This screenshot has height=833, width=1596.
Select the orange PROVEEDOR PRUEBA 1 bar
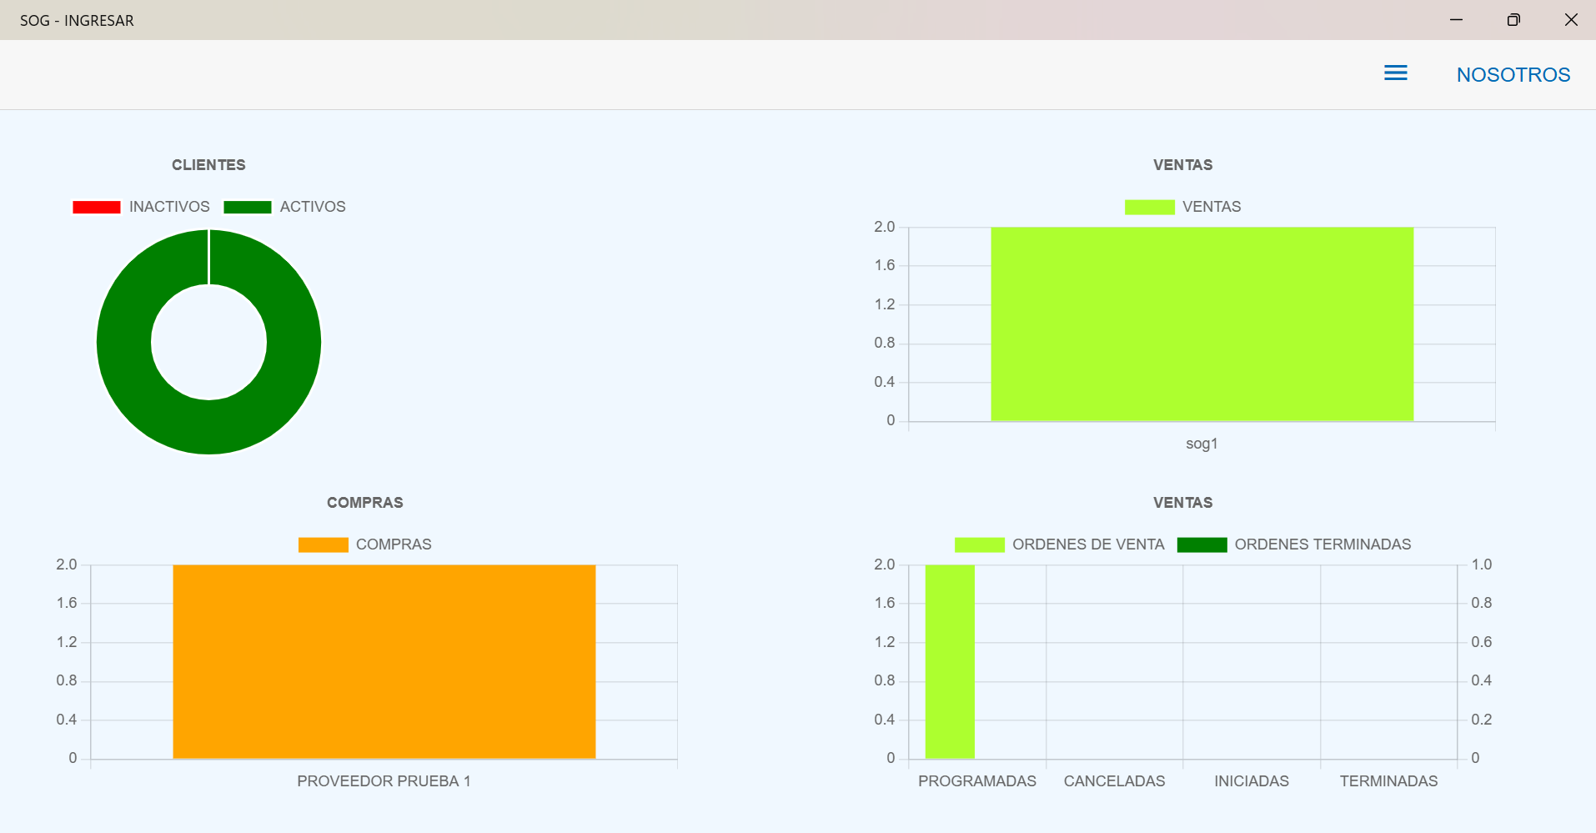384,662
